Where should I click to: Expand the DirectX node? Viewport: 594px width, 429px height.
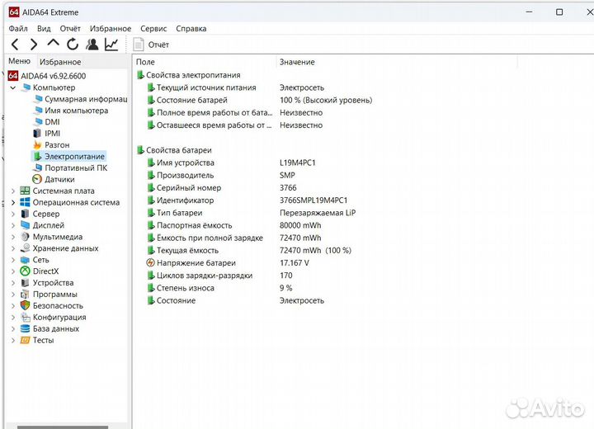click(13, 271)
